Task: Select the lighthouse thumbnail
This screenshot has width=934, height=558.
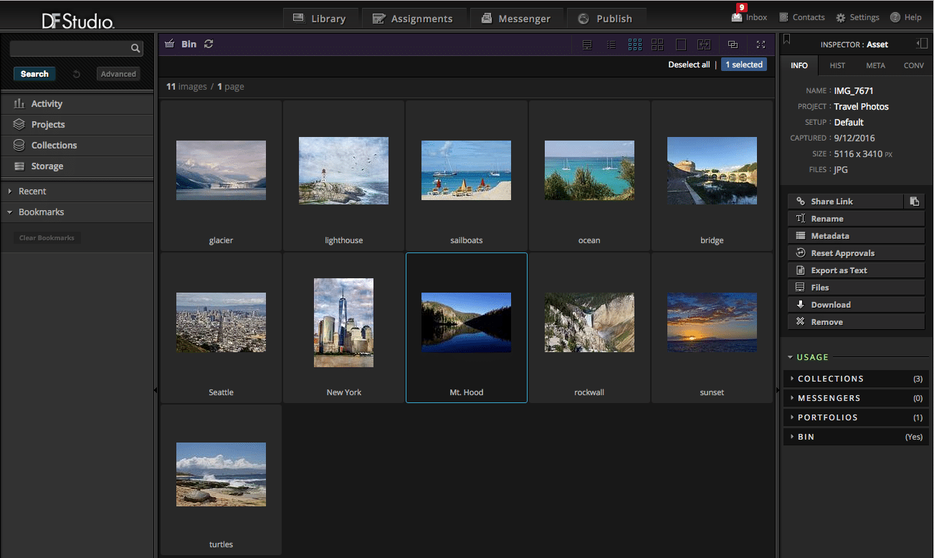Action: pos(343,171)
